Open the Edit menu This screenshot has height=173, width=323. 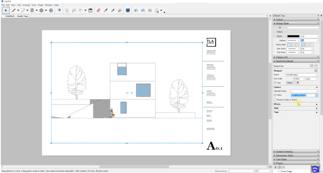coord(8,5)
